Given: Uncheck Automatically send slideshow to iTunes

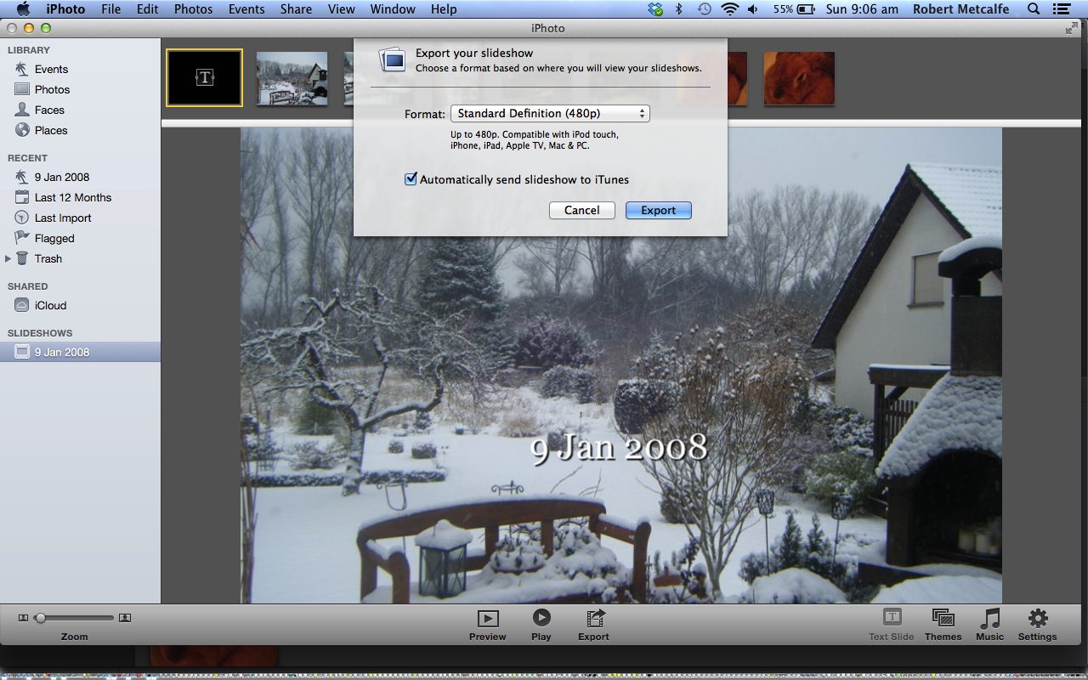Looking at the screenshot, I should (411, 179).
